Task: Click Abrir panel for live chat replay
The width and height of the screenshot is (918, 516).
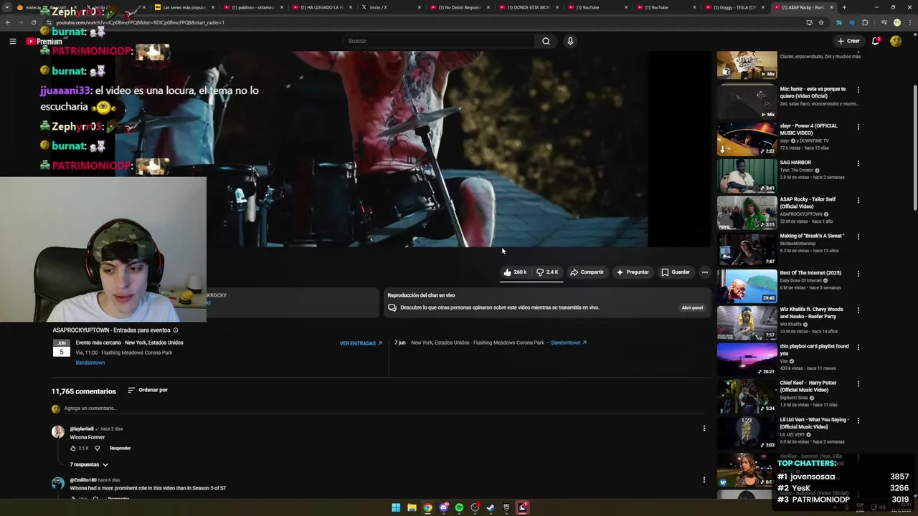Action: tap(692, 307)
